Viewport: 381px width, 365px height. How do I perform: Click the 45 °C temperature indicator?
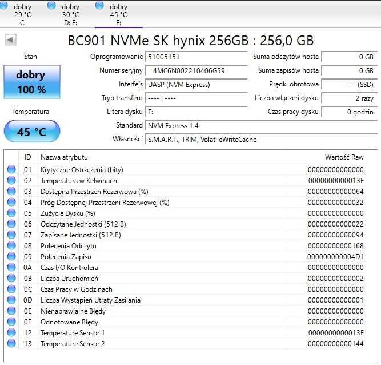coord(32,132)
